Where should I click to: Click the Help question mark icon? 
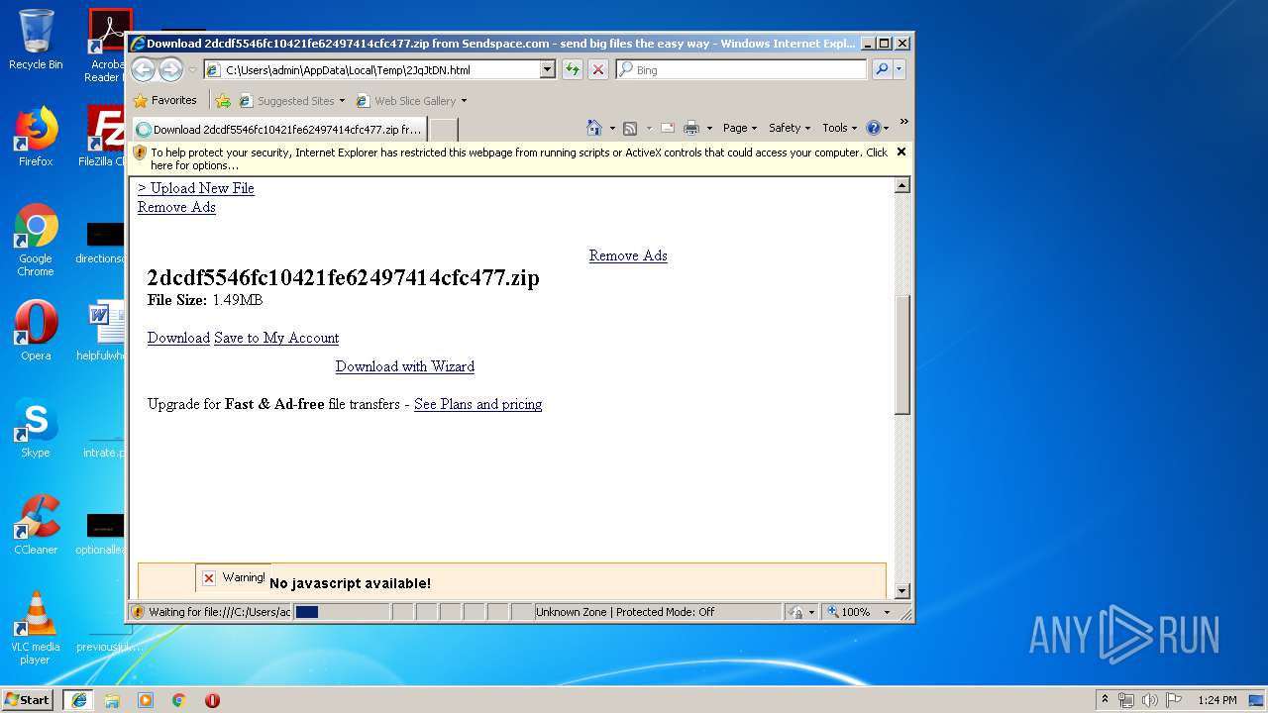tap(873, 128)
